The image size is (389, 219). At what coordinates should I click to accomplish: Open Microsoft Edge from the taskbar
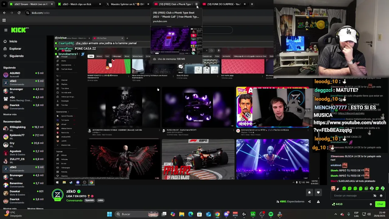pyautogui.click(x=191, y=214)
